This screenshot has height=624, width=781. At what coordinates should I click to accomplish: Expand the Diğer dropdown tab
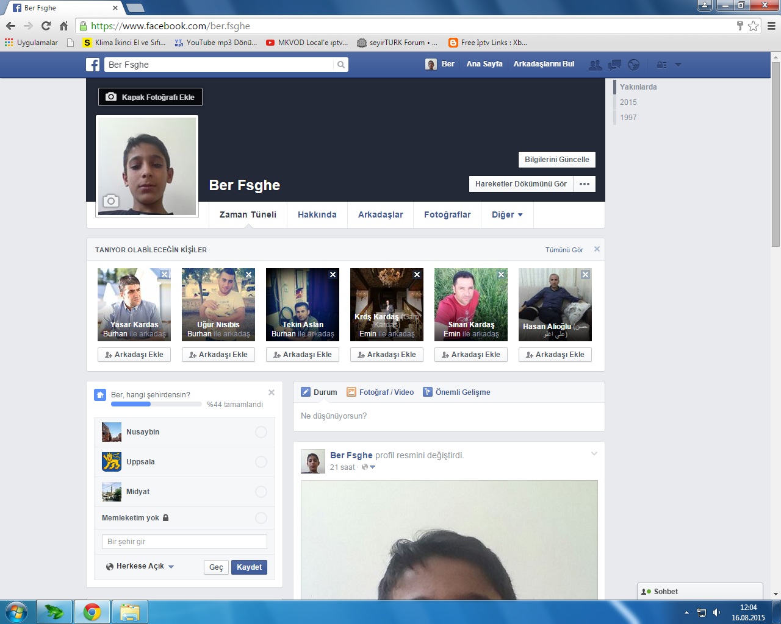(x=507, y=214)
